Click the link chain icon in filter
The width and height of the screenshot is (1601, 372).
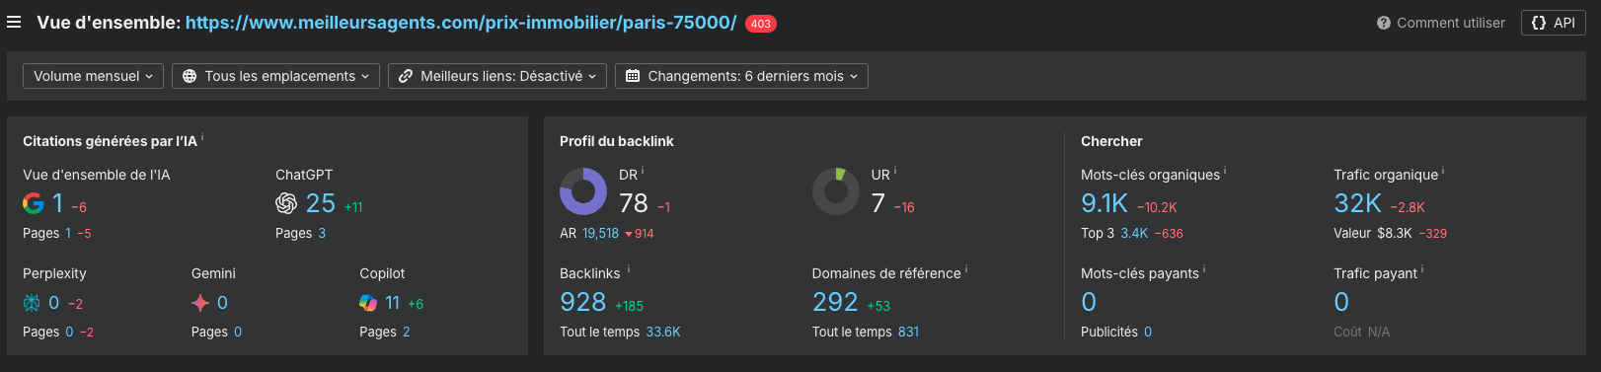click(x=406, y=76)
